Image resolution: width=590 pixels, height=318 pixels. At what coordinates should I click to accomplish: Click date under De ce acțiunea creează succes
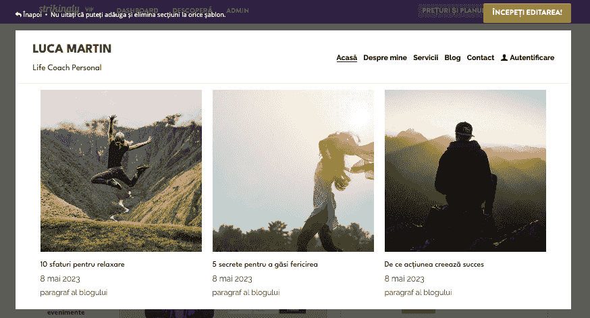tap(404, 279)
